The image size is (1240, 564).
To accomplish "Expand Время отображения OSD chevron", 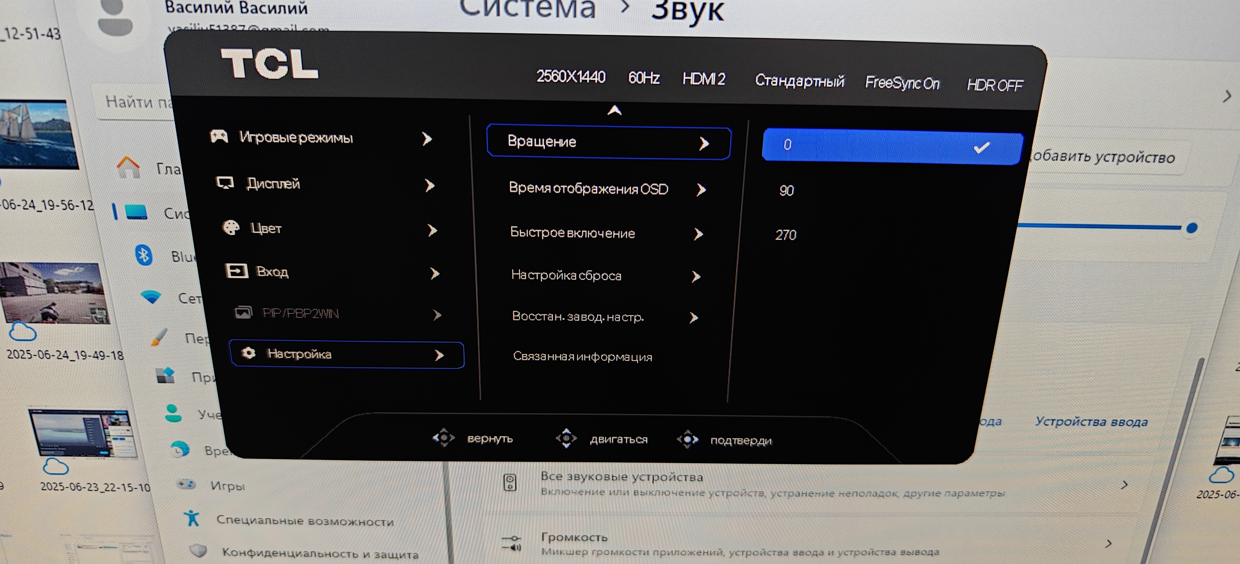I will pos(701,190).
